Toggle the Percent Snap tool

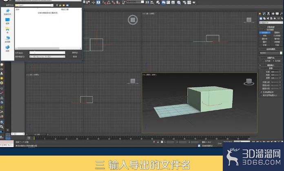113,2
